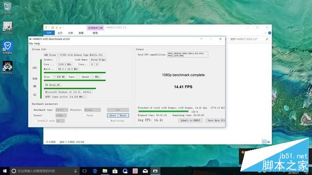312x175 pixels.
Task: Click the CPU name field
Action: 75,55
